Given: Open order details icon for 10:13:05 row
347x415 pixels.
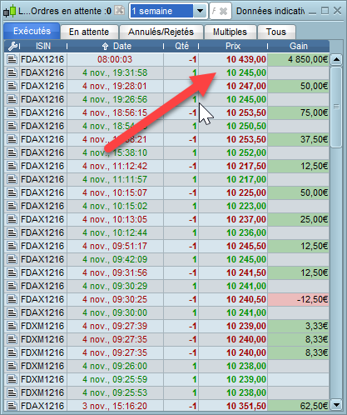Looking at the screenshot, I should pos(12,219).
